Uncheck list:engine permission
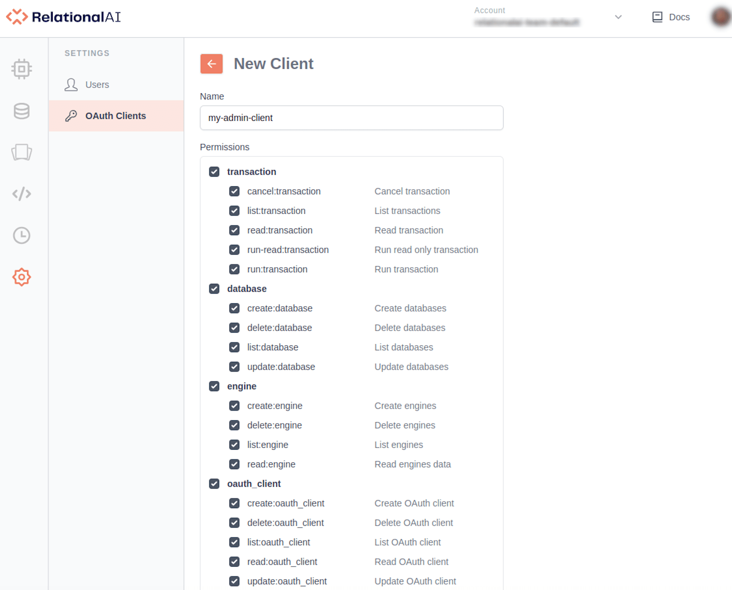This screenshot has height=590, width=732. [234, 445]
